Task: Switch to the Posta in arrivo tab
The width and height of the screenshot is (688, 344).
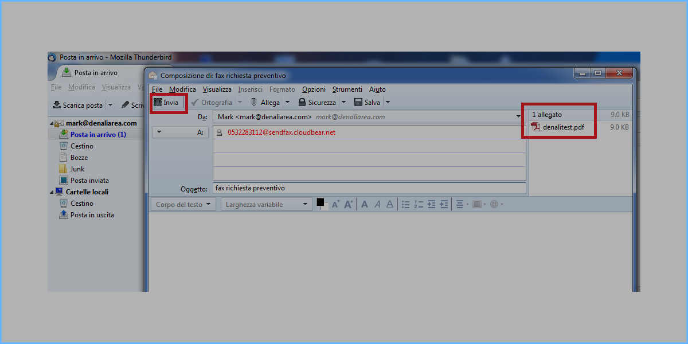Action: 96,73
